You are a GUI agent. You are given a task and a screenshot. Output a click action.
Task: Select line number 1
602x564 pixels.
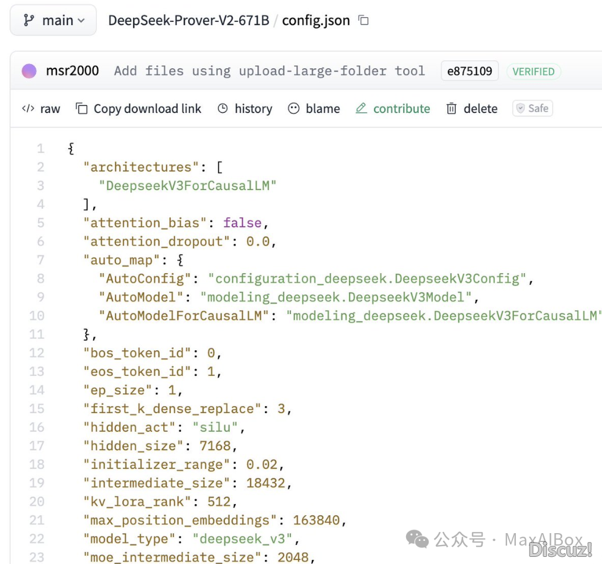tap(41, 148)
